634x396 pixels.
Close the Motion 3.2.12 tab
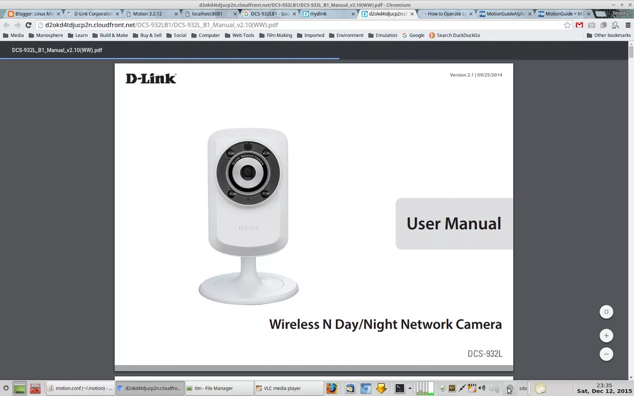coord(176,14)
